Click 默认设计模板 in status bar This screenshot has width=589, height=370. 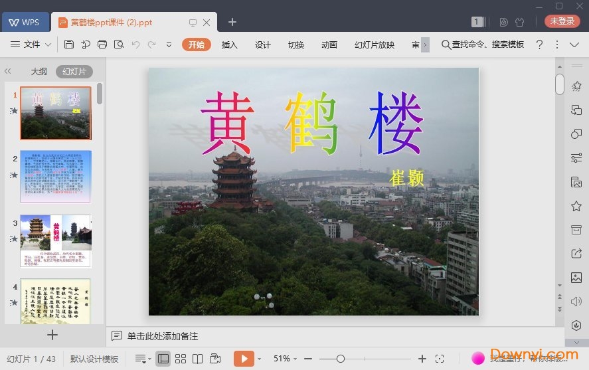[x=94, y=359]
